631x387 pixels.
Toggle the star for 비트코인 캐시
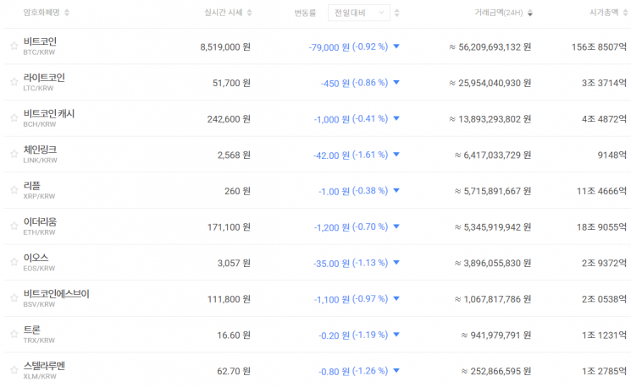pyautogui.click(x=14, y=117)
